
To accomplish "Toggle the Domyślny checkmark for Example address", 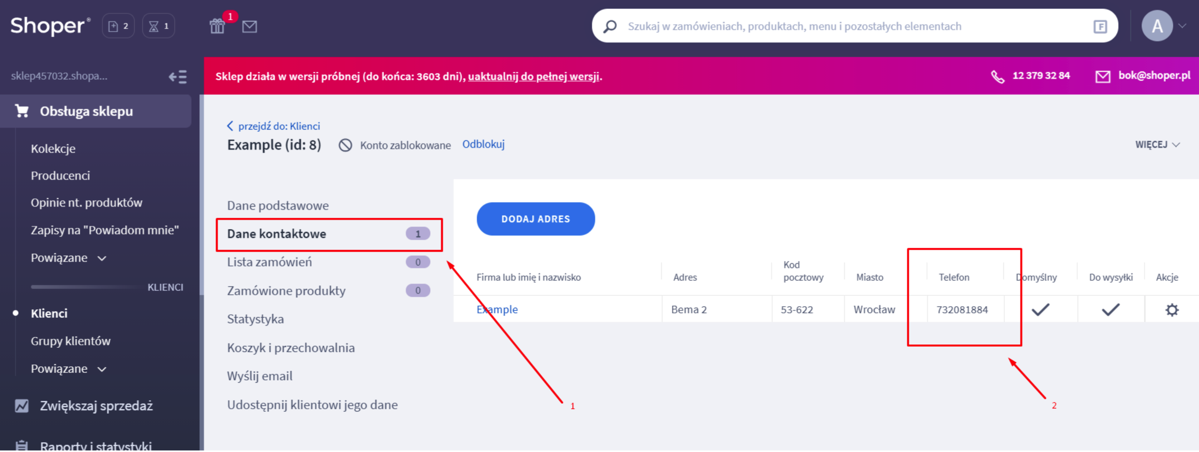I will tap(1040, 310).
